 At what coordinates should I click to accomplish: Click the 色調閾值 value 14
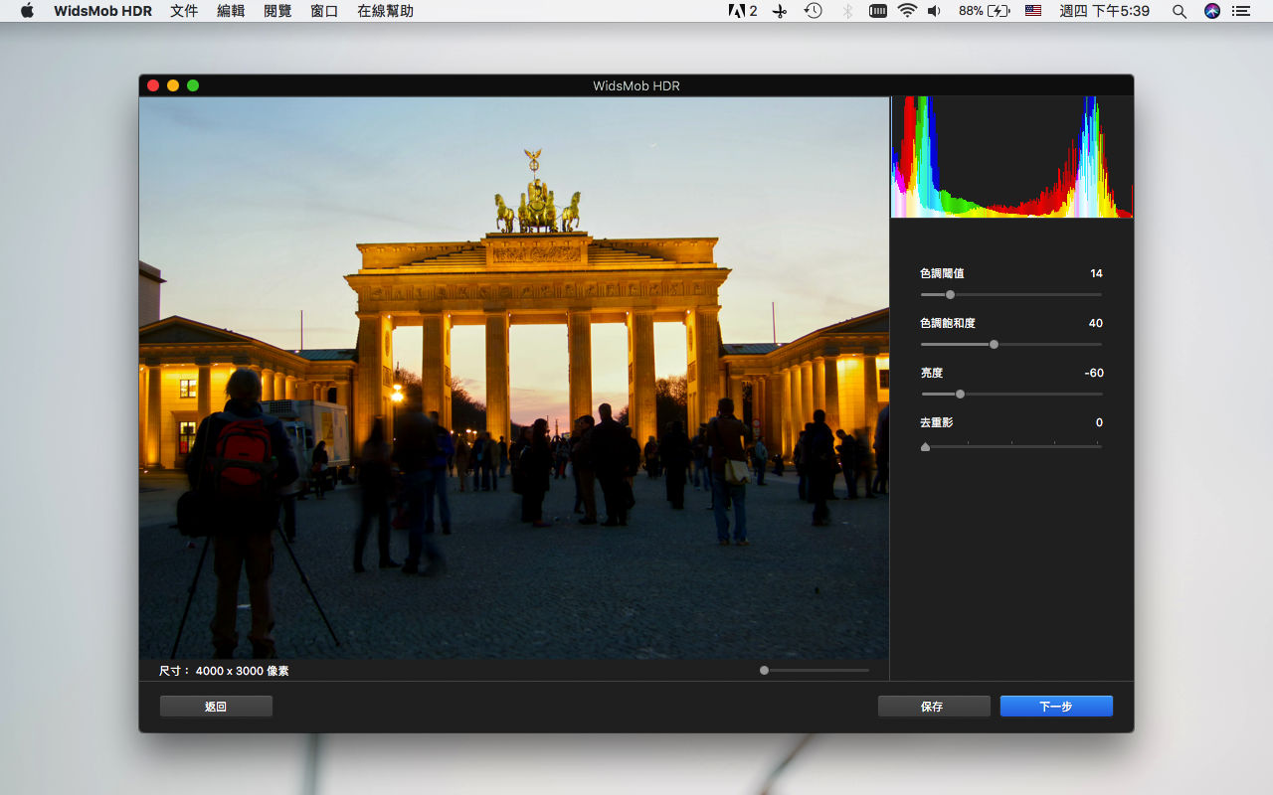tap(1096, 273)
